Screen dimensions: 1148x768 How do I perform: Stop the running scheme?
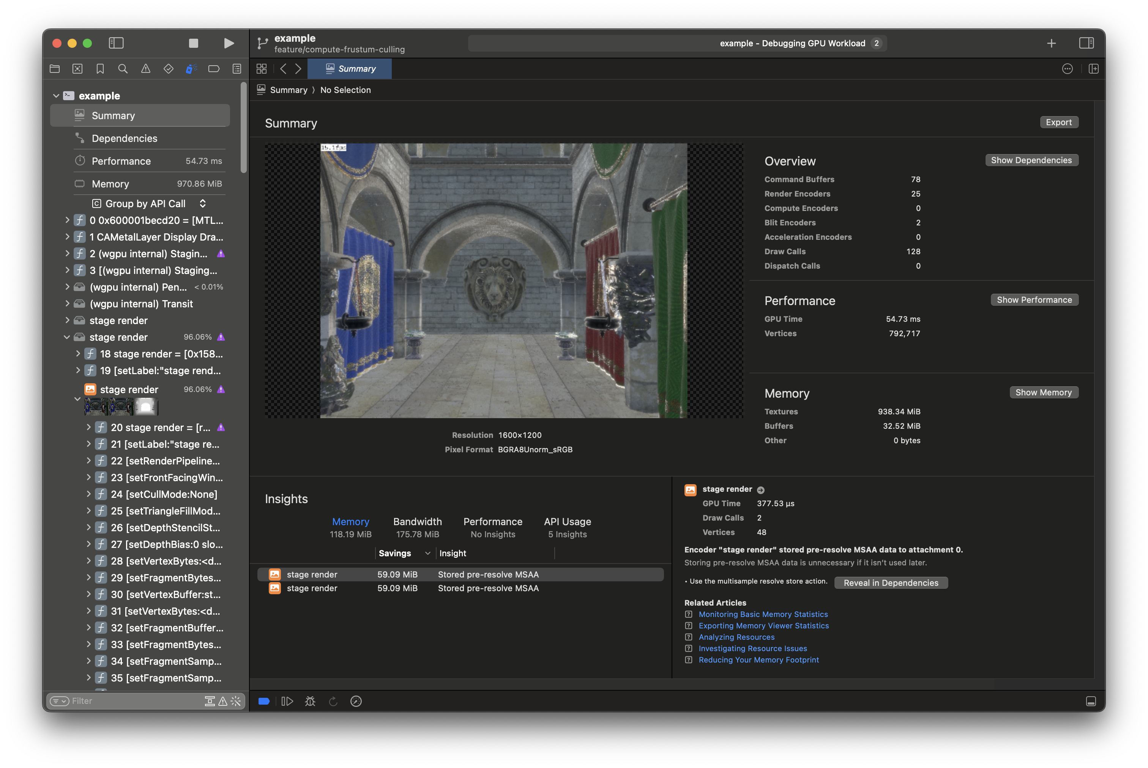(x=194, y=43)
